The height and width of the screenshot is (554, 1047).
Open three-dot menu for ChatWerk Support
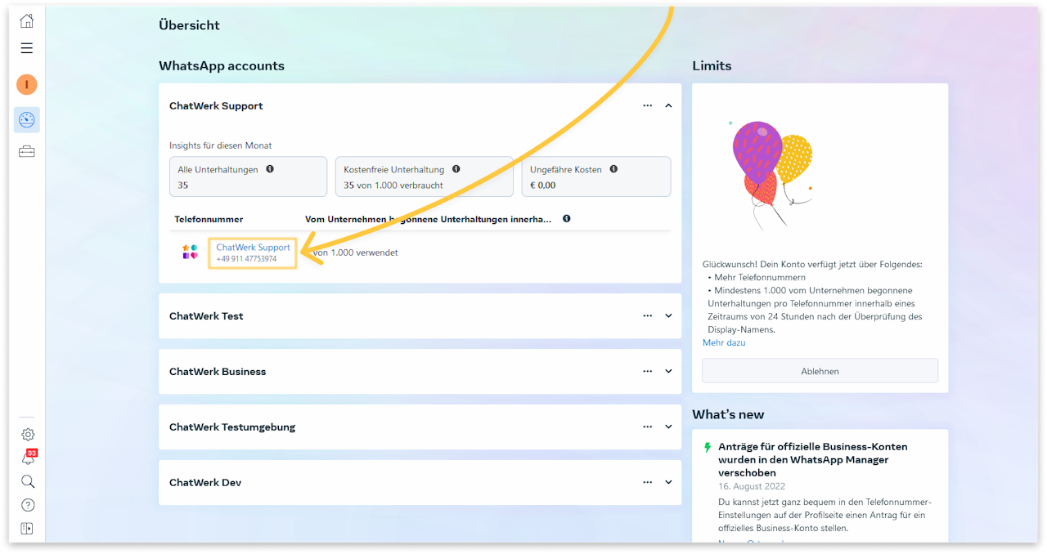648,105
